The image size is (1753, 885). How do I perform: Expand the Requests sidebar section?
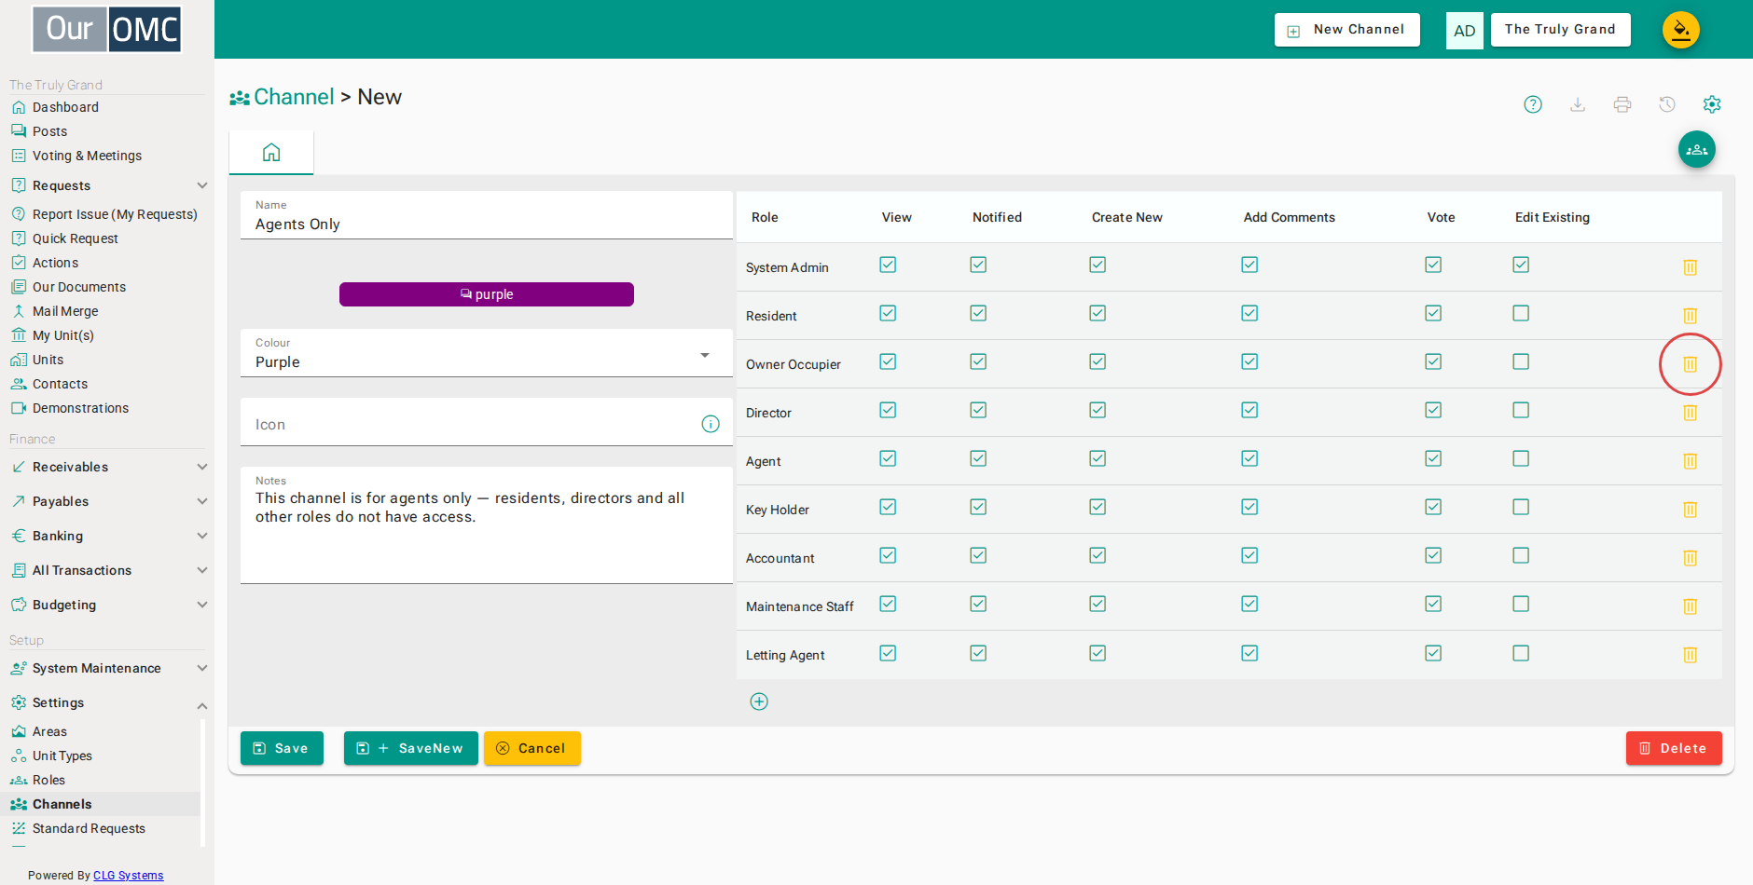[107, 185]
